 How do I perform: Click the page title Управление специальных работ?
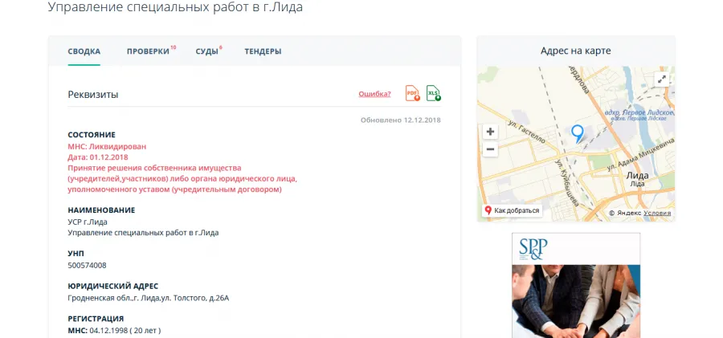[x=175, y=7]
